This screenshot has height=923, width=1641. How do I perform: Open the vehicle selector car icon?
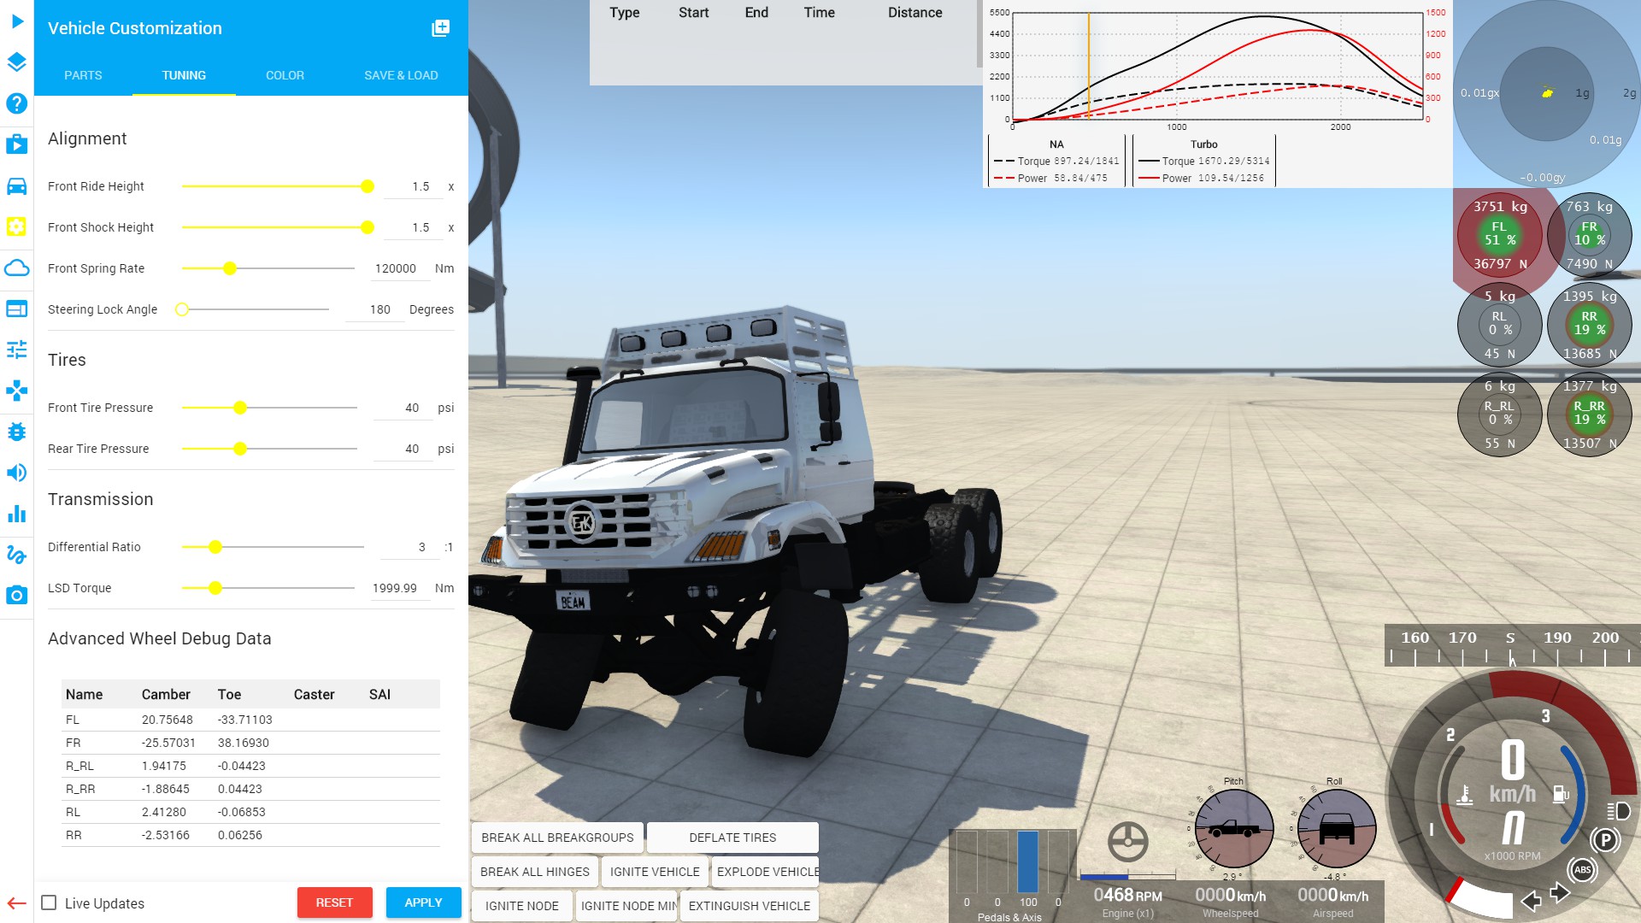17,185
